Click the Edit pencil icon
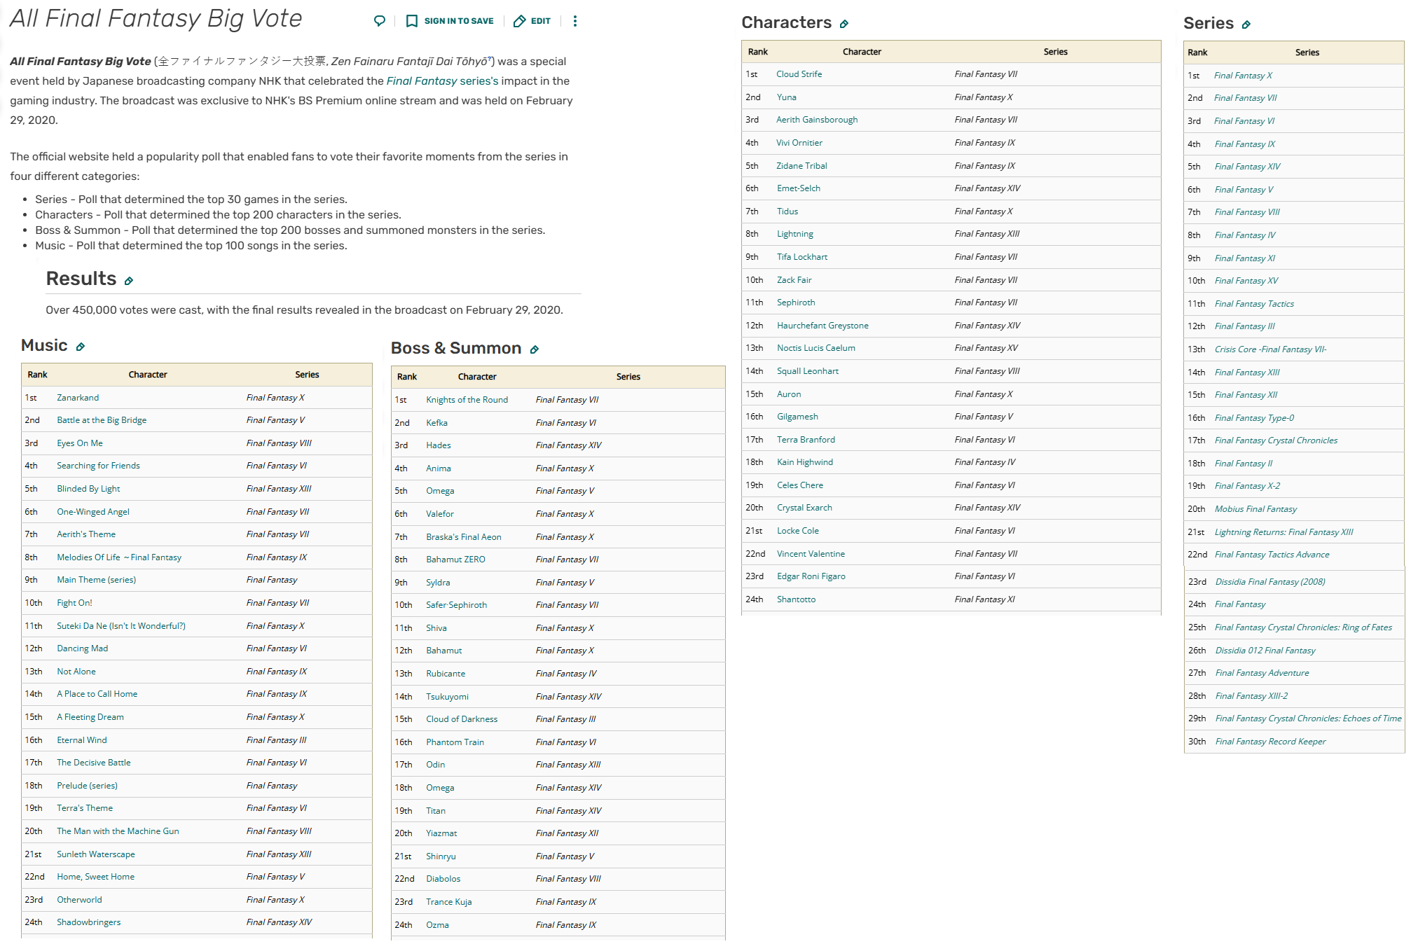This screenshot has height=944, width=1411. pyautogui.click(x=519, y=21)
